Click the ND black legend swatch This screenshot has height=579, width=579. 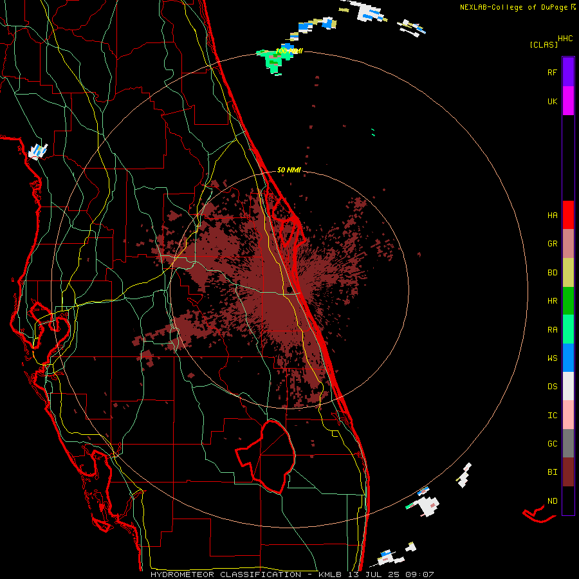point(568,501)
